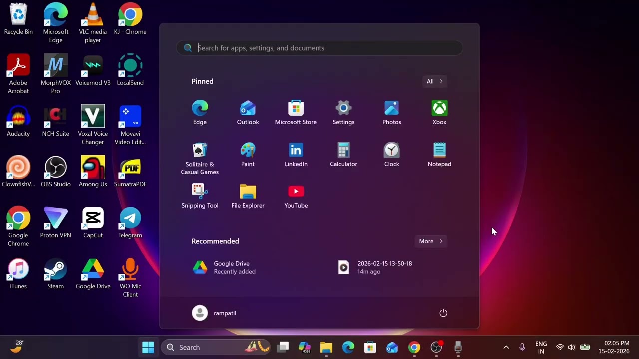The image size is (639, 359).
Task: Open the rampatil user account menu
Action: (215, 313)
